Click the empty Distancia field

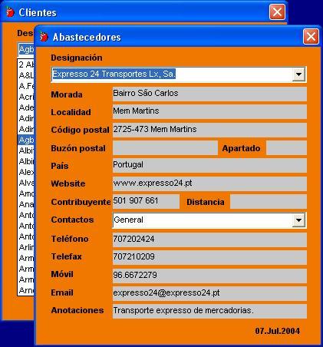tap(269, 201)
